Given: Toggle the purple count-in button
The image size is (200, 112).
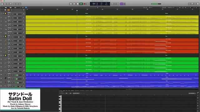Looking at the screenshot, I should click(x=122, y=4).
